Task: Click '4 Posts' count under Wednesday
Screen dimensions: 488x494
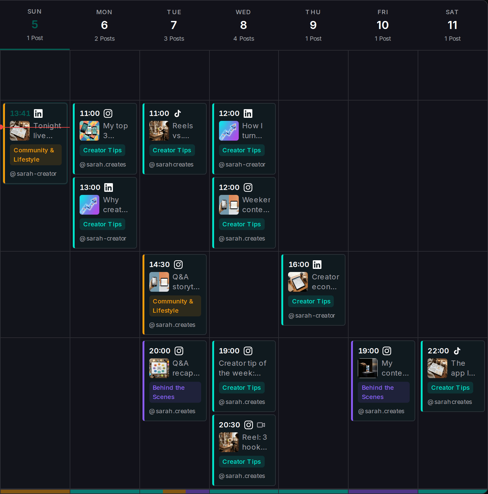Action: coord(244,39)
